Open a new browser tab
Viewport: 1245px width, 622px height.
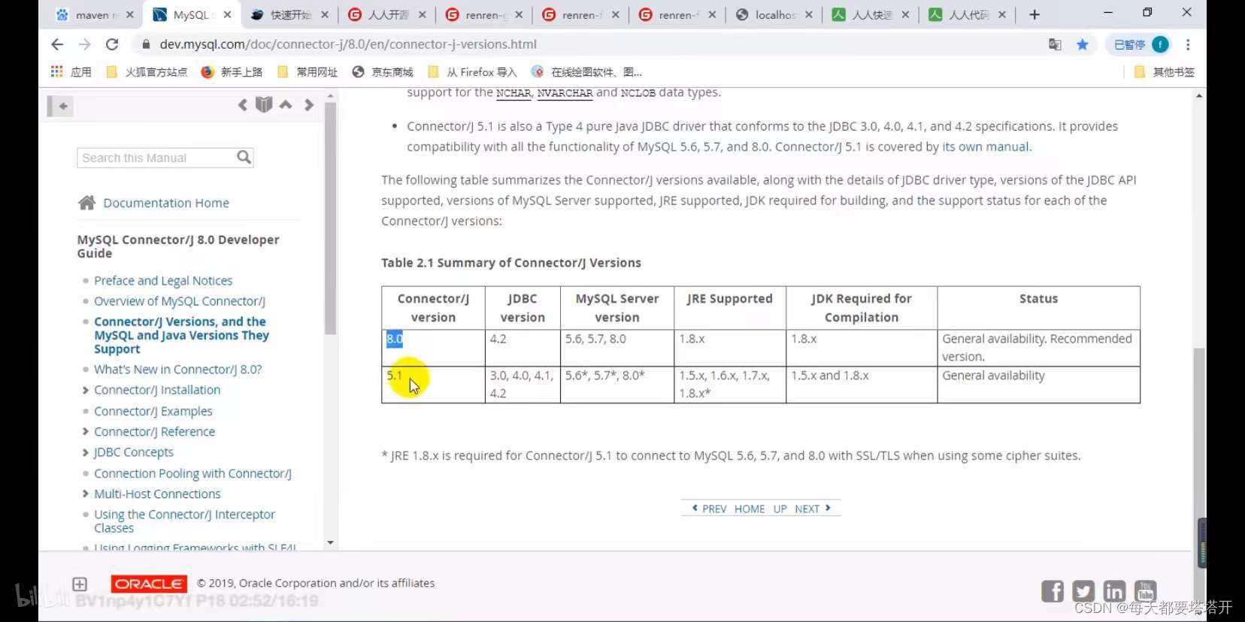1034,14
